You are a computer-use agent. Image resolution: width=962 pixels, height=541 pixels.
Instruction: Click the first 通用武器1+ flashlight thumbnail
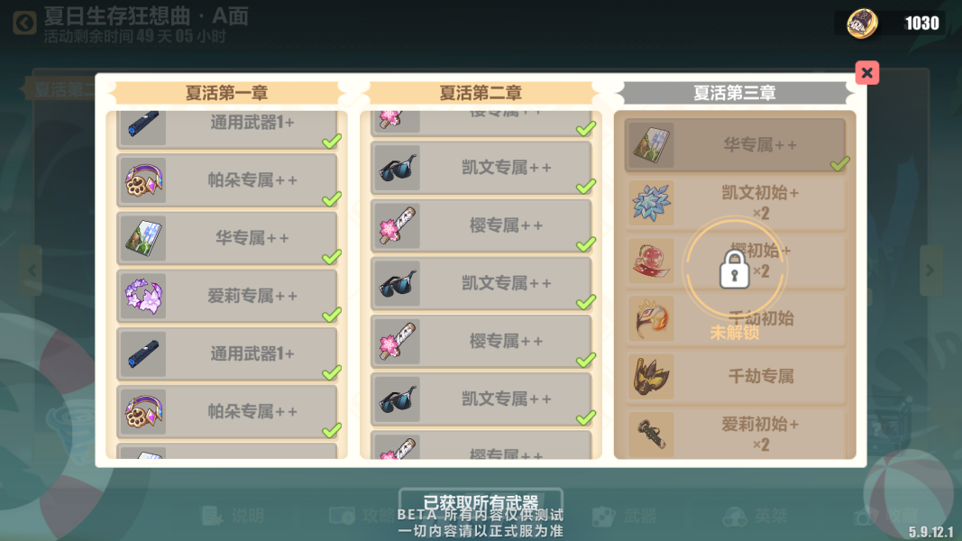coord(143,127)
